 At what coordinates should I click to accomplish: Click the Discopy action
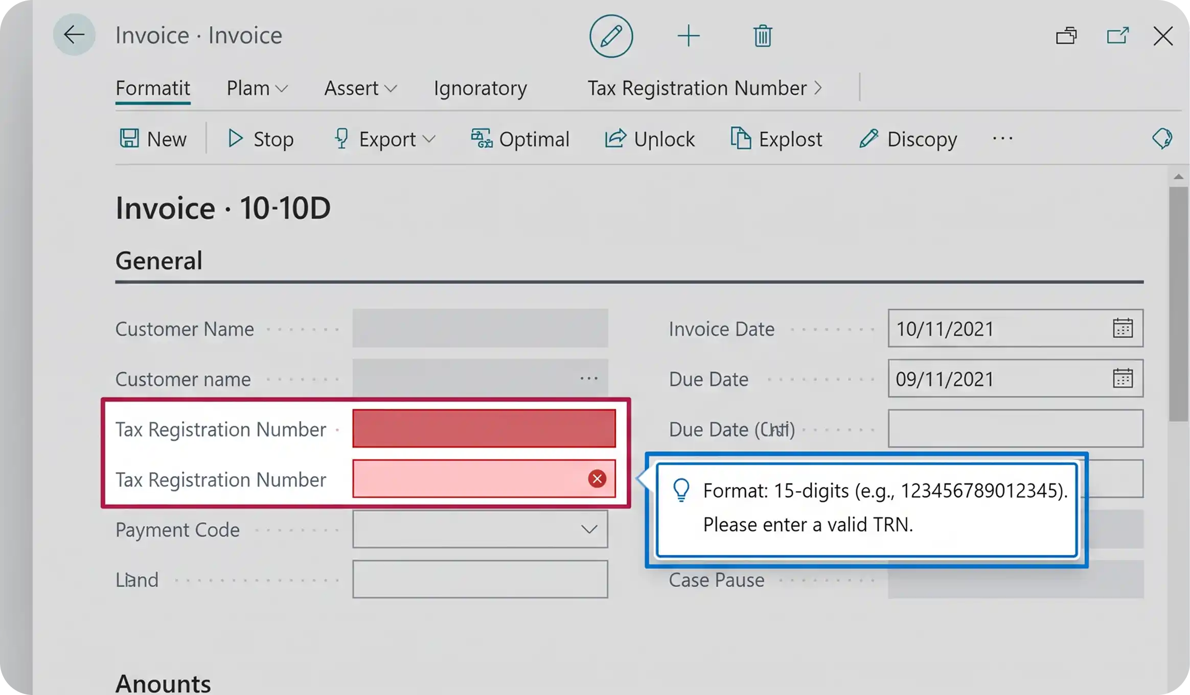point(908,139)
